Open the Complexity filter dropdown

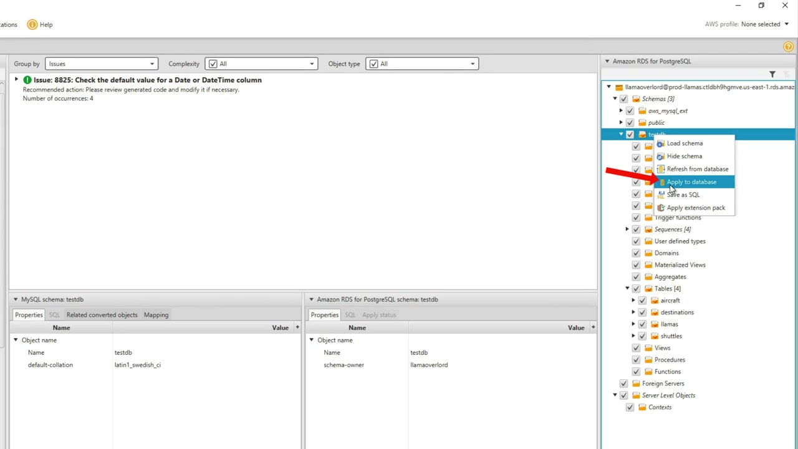(261, 64)
